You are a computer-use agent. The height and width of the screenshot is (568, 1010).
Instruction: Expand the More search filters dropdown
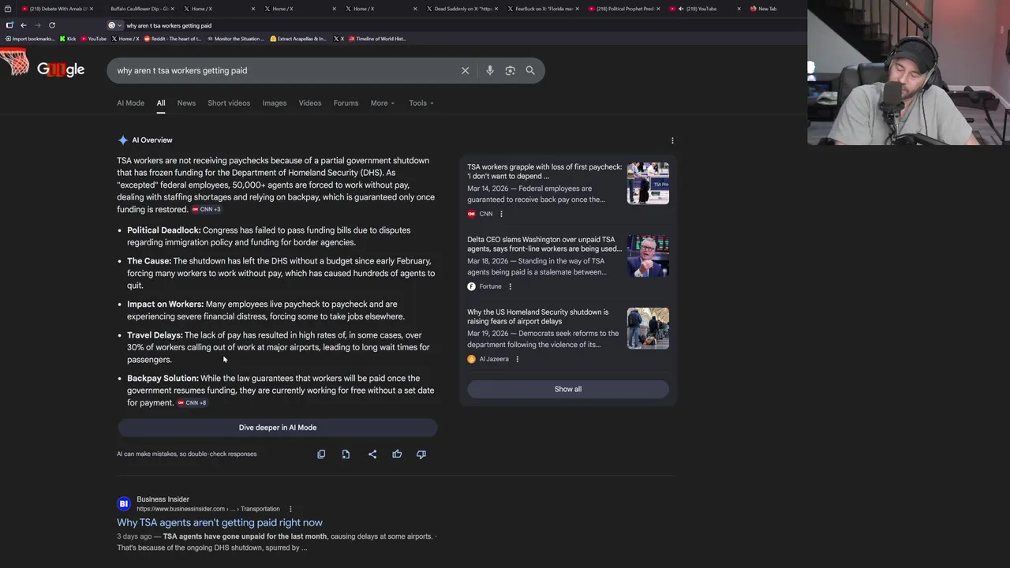383,103
